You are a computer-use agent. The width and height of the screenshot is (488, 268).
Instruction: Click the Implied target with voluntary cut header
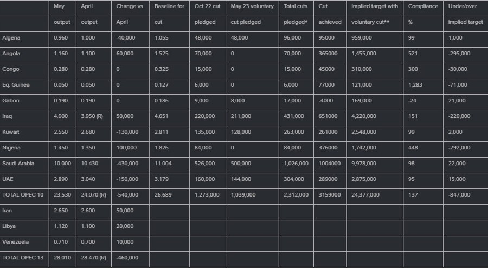click(x=375, y=6)
